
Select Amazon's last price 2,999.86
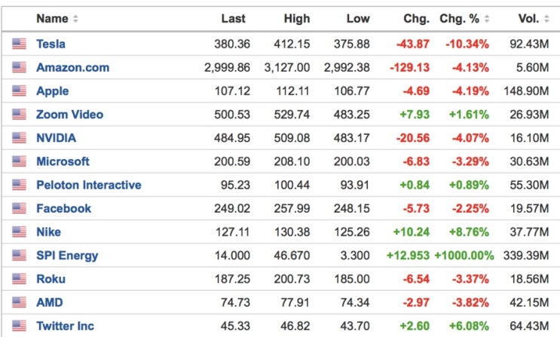point(227,68)
